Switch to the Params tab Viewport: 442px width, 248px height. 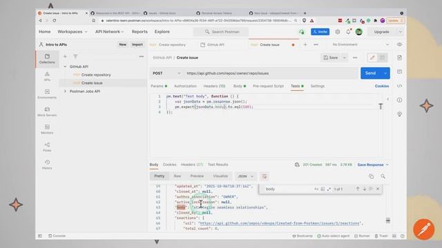159,86
